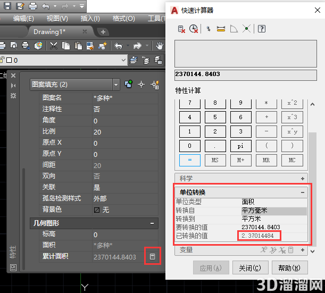This screenshot has width=325, height=293.
Task: Click the Redo icon in standard toolbar
Action: (x=137, y=46)
